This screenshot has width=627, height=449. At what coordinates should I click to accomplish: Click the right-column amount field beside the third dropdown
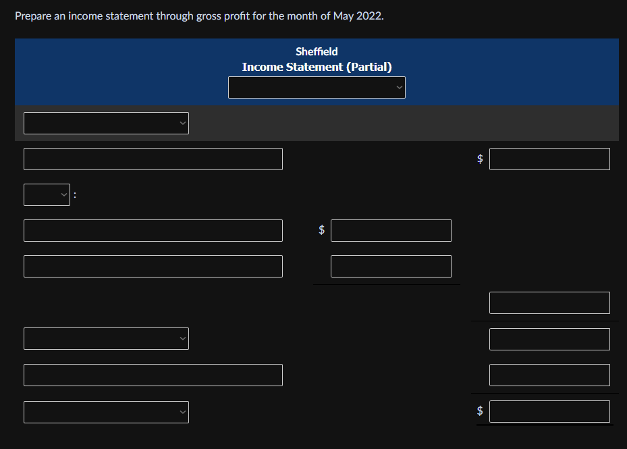549,340
